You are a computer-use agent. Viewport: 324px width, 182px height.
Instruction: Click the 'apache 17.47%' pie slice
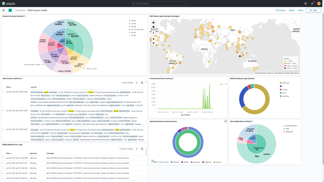250,130
